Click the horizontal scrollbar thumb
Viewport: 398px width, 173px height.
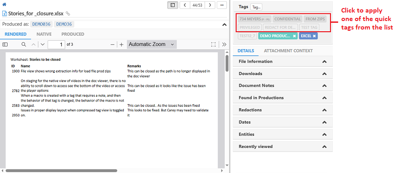61,171
